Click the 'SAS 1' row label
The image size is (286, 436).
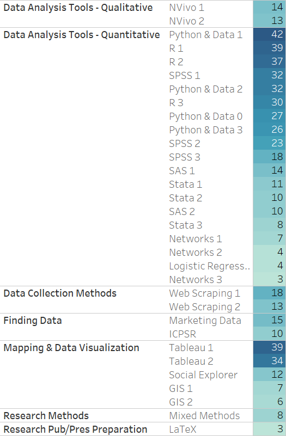[182, 171]
